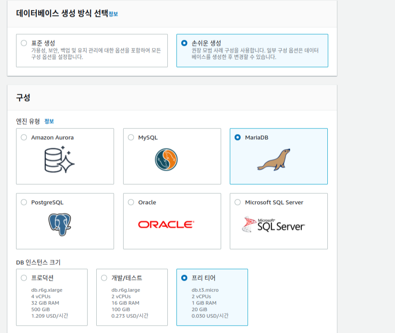
Task: Open 정보 link beside 엔진 유형
Action: [49, 122]
